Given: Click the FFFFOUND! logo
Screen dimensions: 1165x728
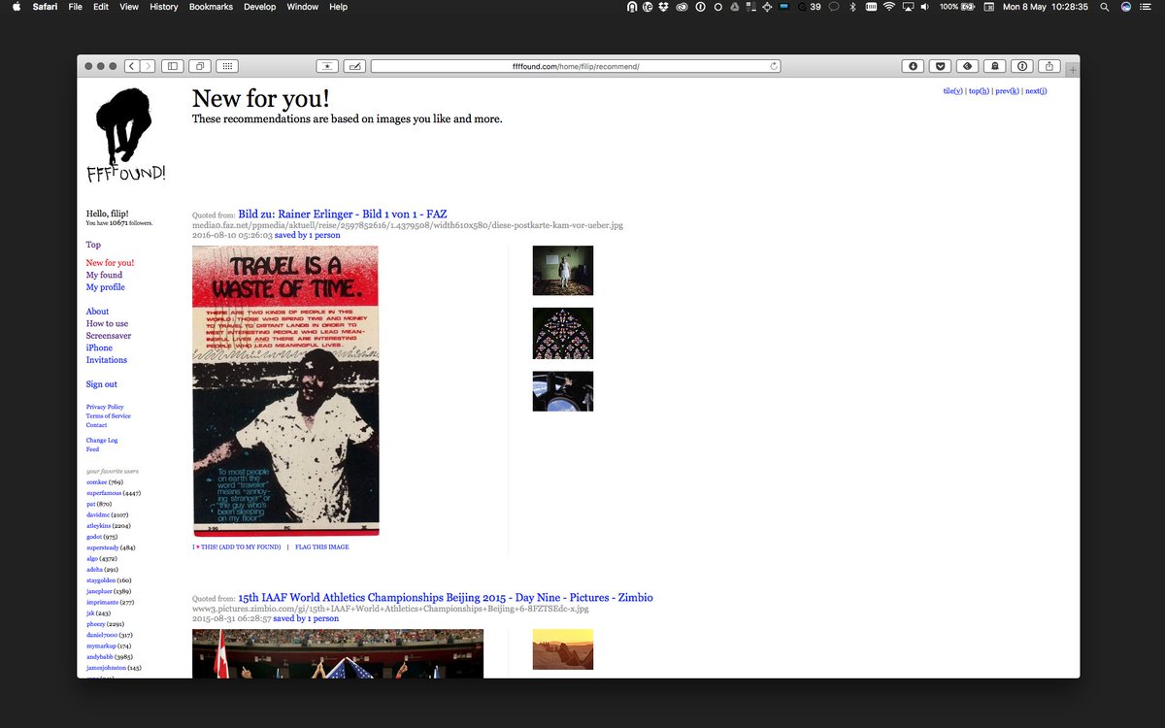Looking at the screenshot, I should point(125,136).
